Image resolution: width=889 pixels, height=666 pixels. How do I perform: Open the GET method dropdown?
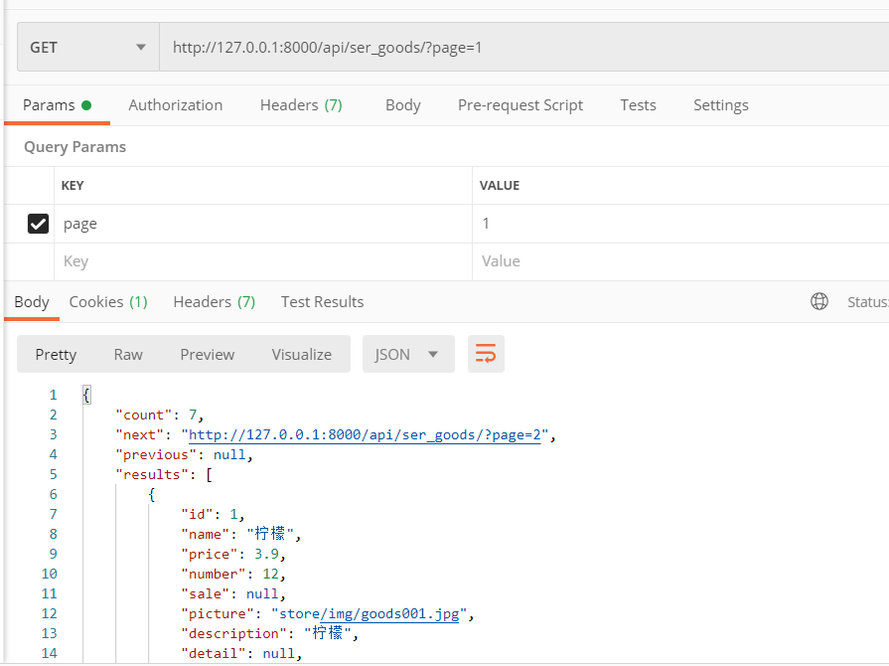87,47
